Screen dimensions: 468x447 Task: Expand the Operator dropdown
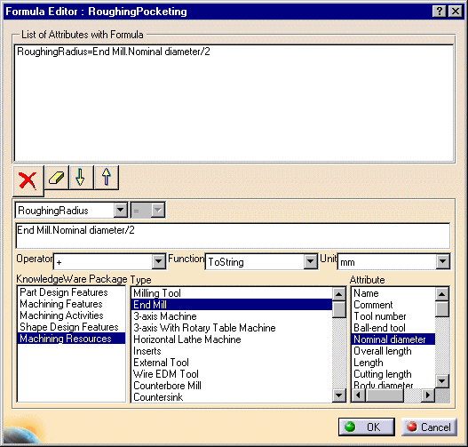pos(158,261)
